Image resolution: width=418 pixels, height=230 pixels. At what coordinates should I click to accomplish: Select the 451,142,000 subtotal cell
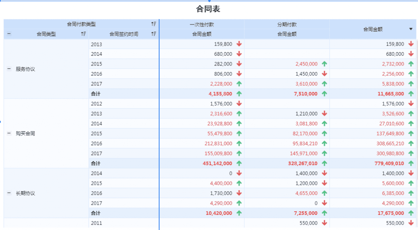click(x=202, y=163)
